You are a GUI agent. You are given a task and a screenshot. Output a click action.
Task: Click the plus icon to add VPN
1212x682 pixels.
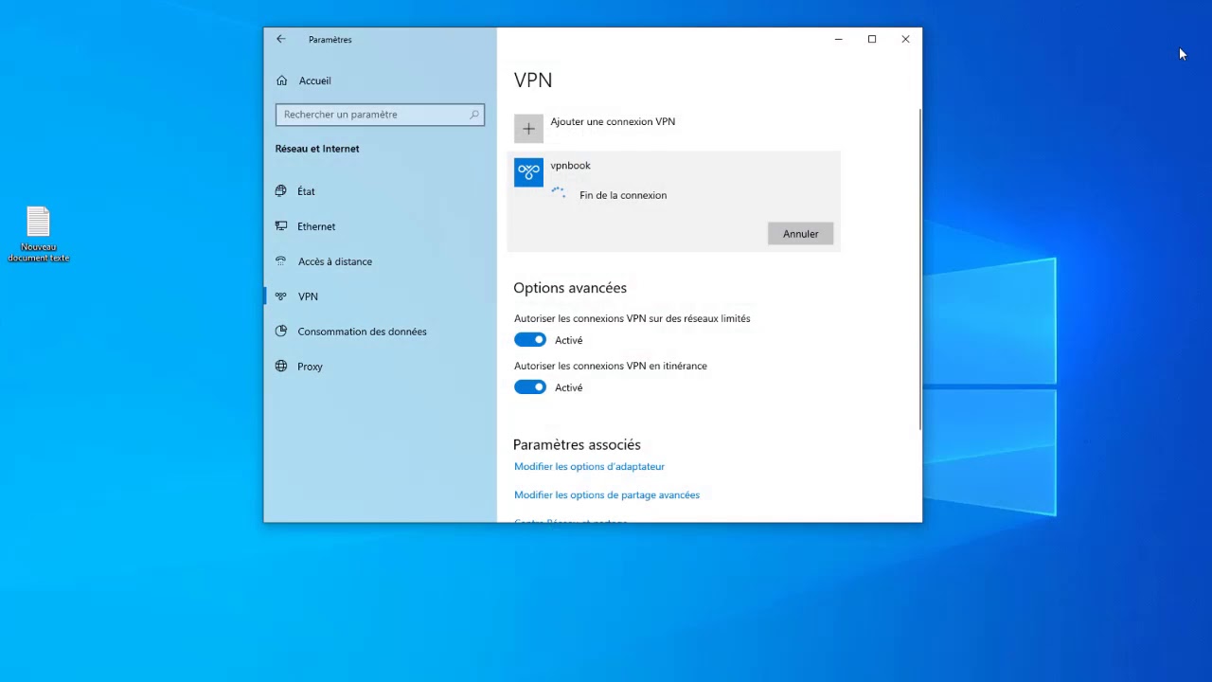[x=528, y=129]
